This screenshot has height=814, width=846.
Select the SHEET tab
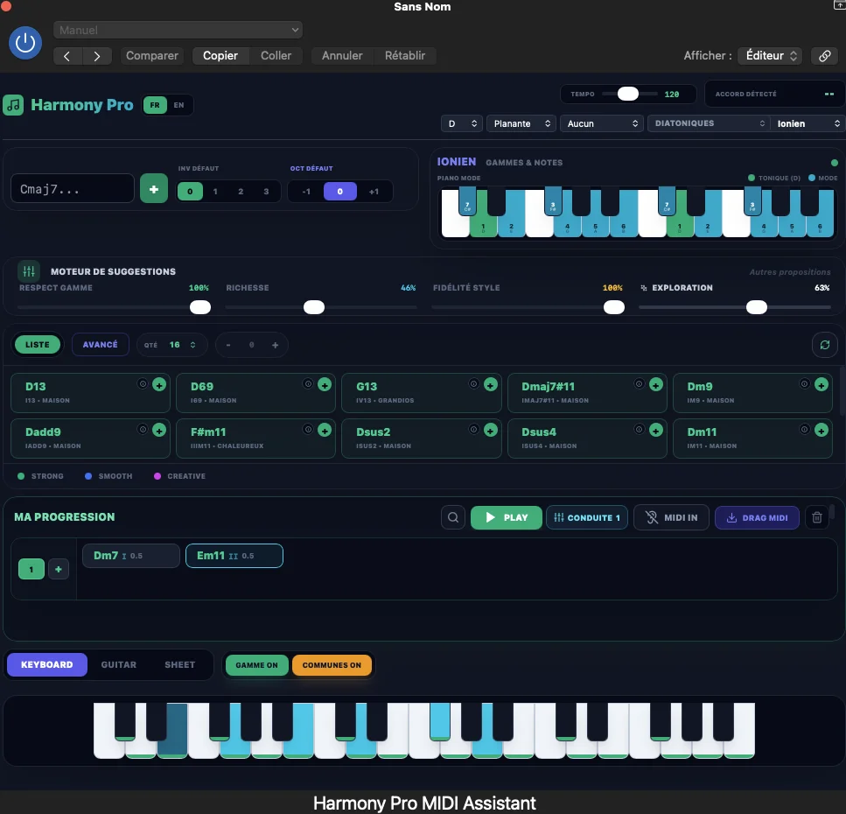pyautogui.click(x=179, y=664)
